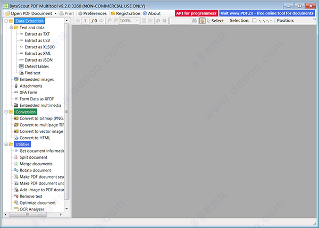Go to next page arrow
The image size is (319, 228).
point(102,21)
